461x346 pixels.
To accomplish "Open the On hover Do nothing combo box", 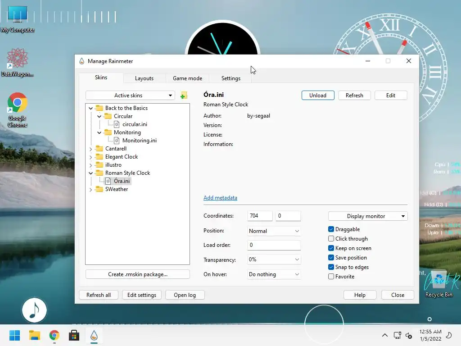I will (x=274, y=274).
